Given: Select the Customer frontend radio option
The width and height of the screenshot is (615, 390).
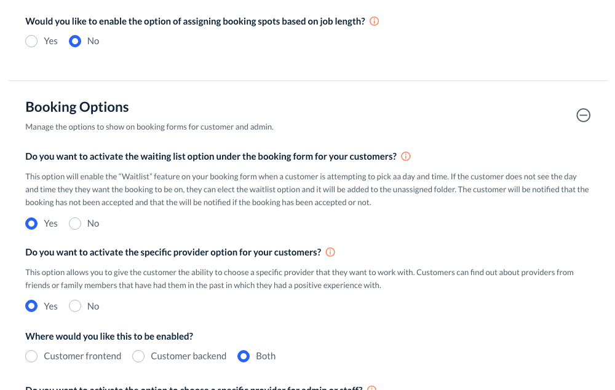Looking at the screenshot, I should pyautogui.click(x=31, y=356).
